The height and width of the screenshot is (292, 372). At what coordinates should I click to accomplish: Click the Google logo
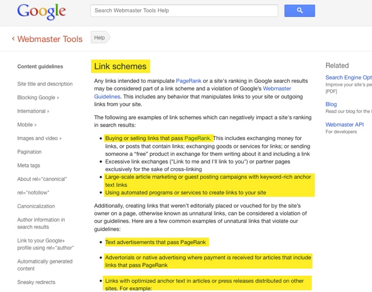click(41, 12)
